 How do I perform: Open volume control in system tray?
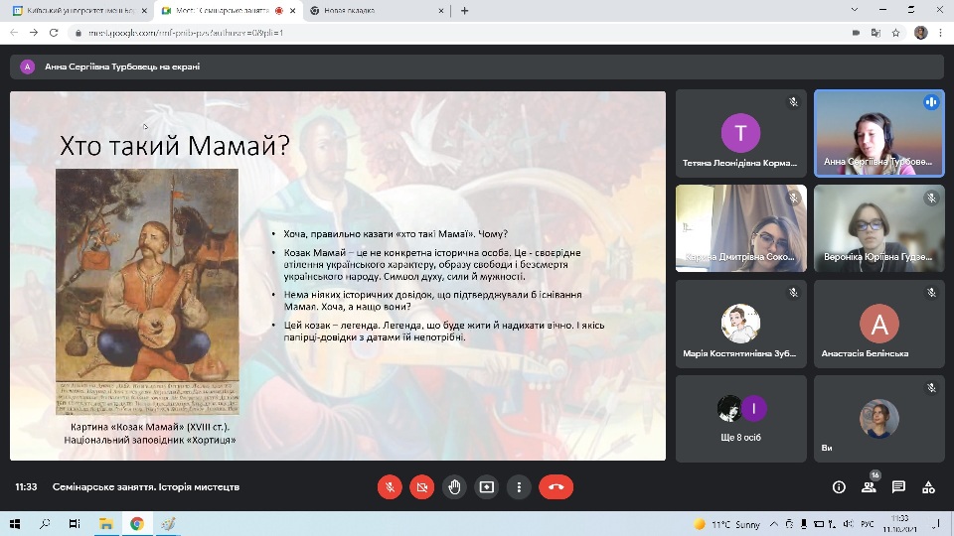tap(849, 524)
